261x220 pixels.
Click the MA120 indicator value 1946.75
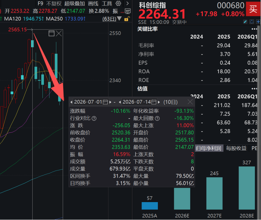[x=33, y=19]
